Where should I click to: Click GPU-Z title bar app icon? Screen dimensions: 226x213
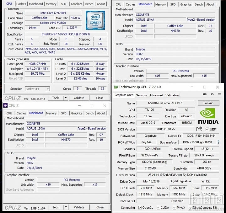coord(116,87)
